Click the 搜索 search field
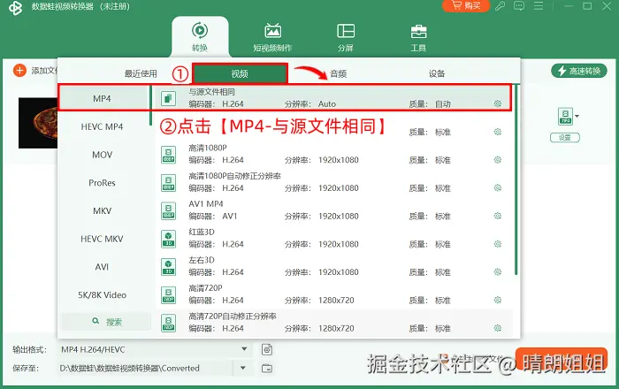619x389 pixels. click(106, 322)
